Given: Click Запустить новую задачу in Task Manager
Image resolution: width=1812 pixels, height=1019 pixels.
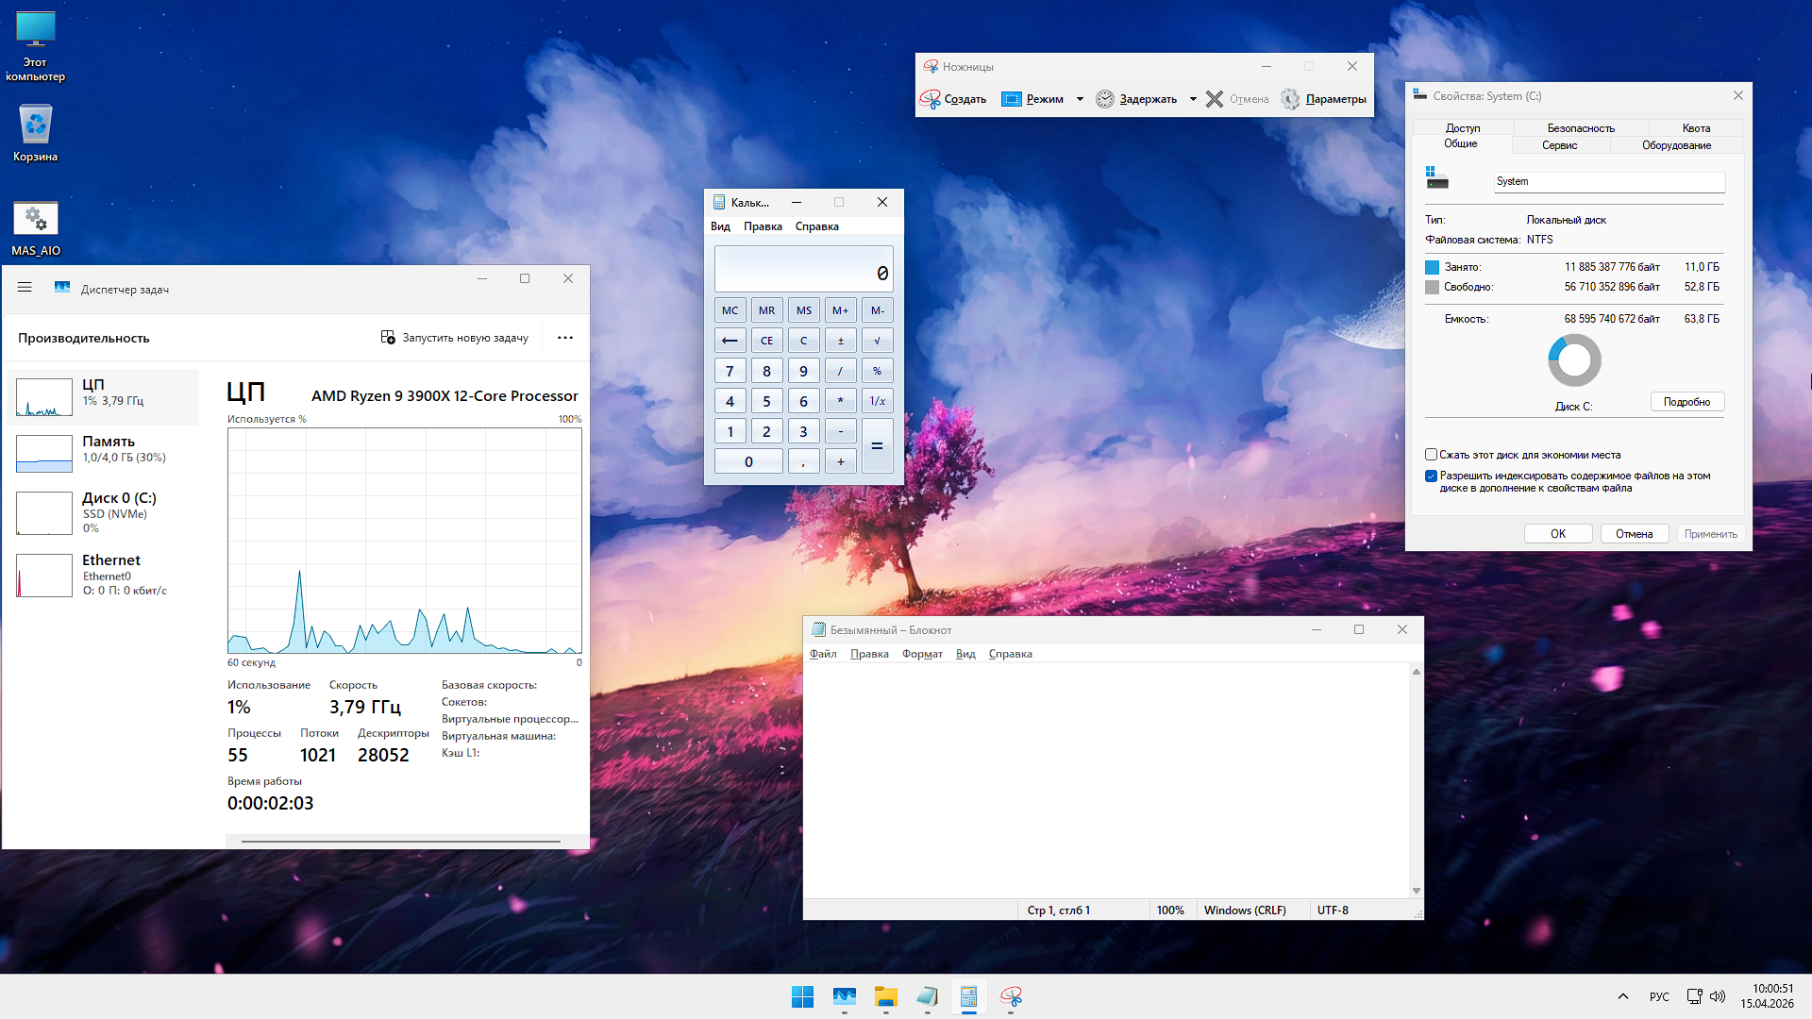Looking at the screenshot, I should click(x=455, y=337).
